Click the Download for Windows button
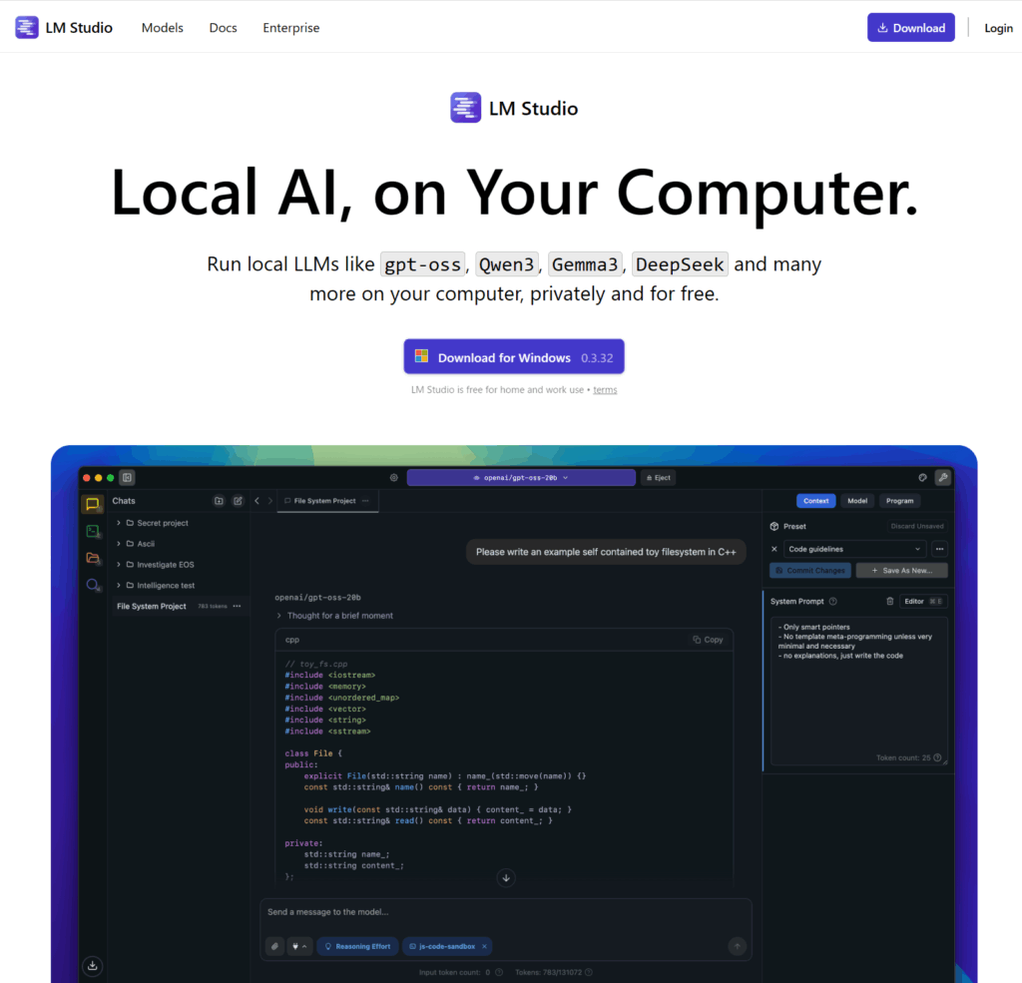The height and width of the screenshot is (983, 1022). 513,357
